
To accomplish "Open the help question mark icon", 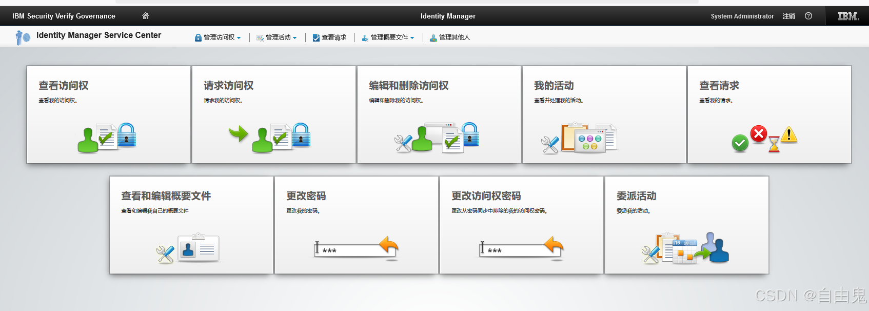I will pos(808,16).
